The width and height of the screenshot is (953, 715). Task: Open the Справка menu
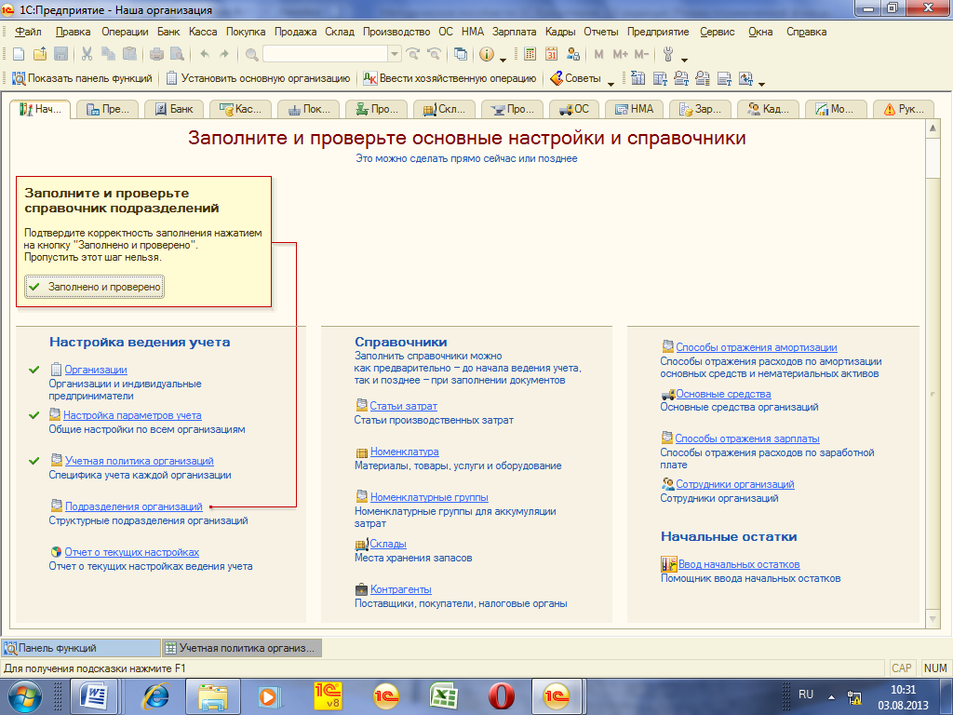click(807, 32)
